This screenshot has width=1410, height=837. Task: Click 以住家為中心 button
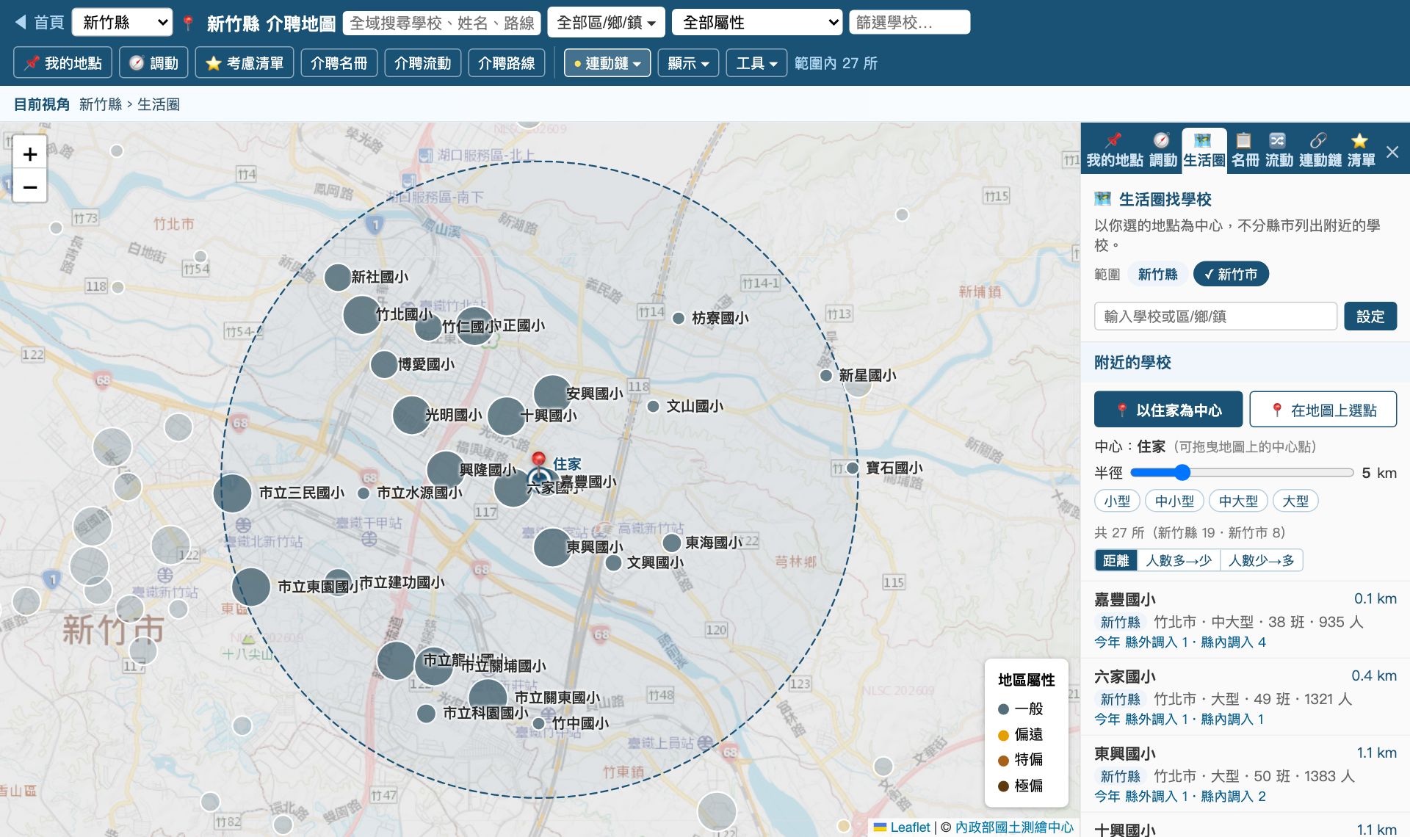(1168, 410)
